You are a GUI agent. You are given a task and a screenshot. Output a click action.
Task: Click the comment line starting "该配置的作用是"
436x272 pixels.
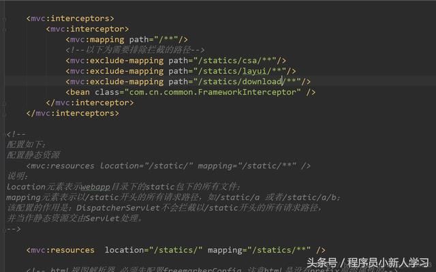point(164,208)
